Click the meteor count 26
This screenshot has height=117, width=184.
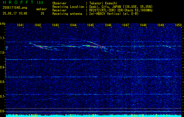(42, 13)
